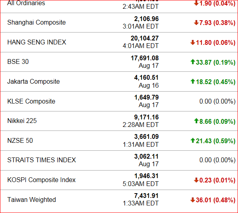Open Jakarta Composite index details
The height and width of the screenshot is (213, 238).
[x=33, y=82]
